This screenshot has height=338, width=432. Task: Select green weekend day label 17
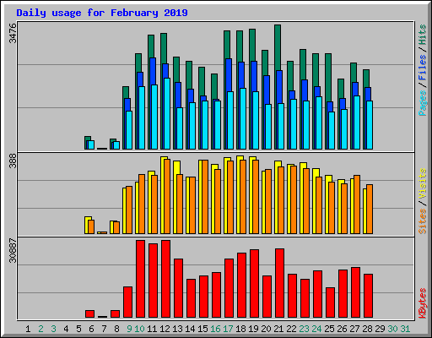pyautogui.click(x=228, y=329)
